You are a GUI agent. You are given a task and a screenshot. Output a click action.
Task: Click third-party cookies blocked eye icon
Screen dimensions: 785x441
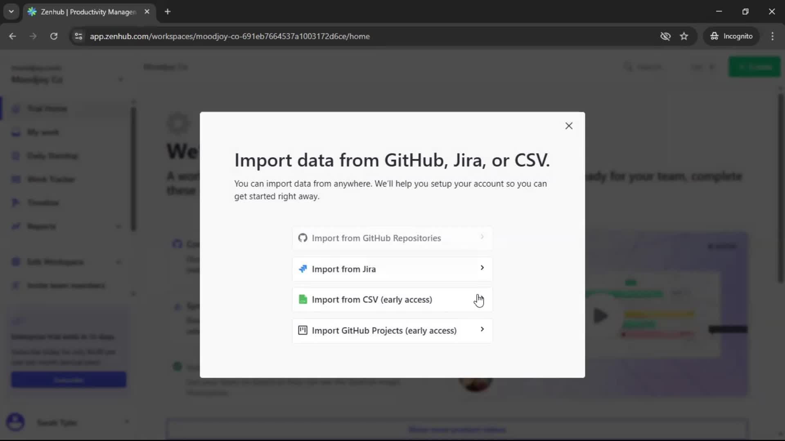[665, 36]
